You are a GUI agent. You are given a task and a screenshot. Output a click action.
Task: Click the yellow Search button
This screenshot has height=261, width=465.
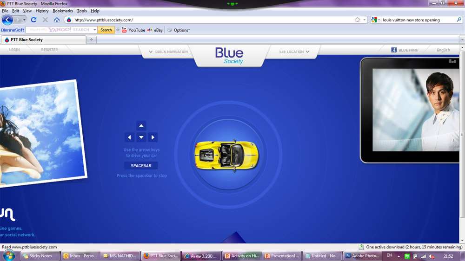106,30
